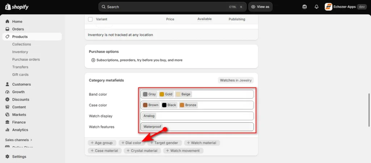The image size is (371, 163).
Task: Open Inventory submenu item
Action: click(20, 52)
